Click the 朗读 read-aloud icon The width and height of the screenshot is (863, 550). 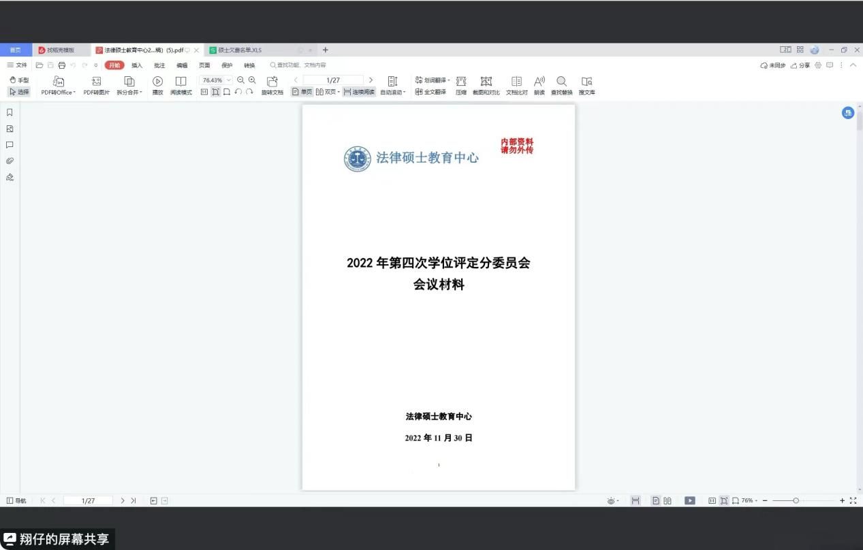539,82
